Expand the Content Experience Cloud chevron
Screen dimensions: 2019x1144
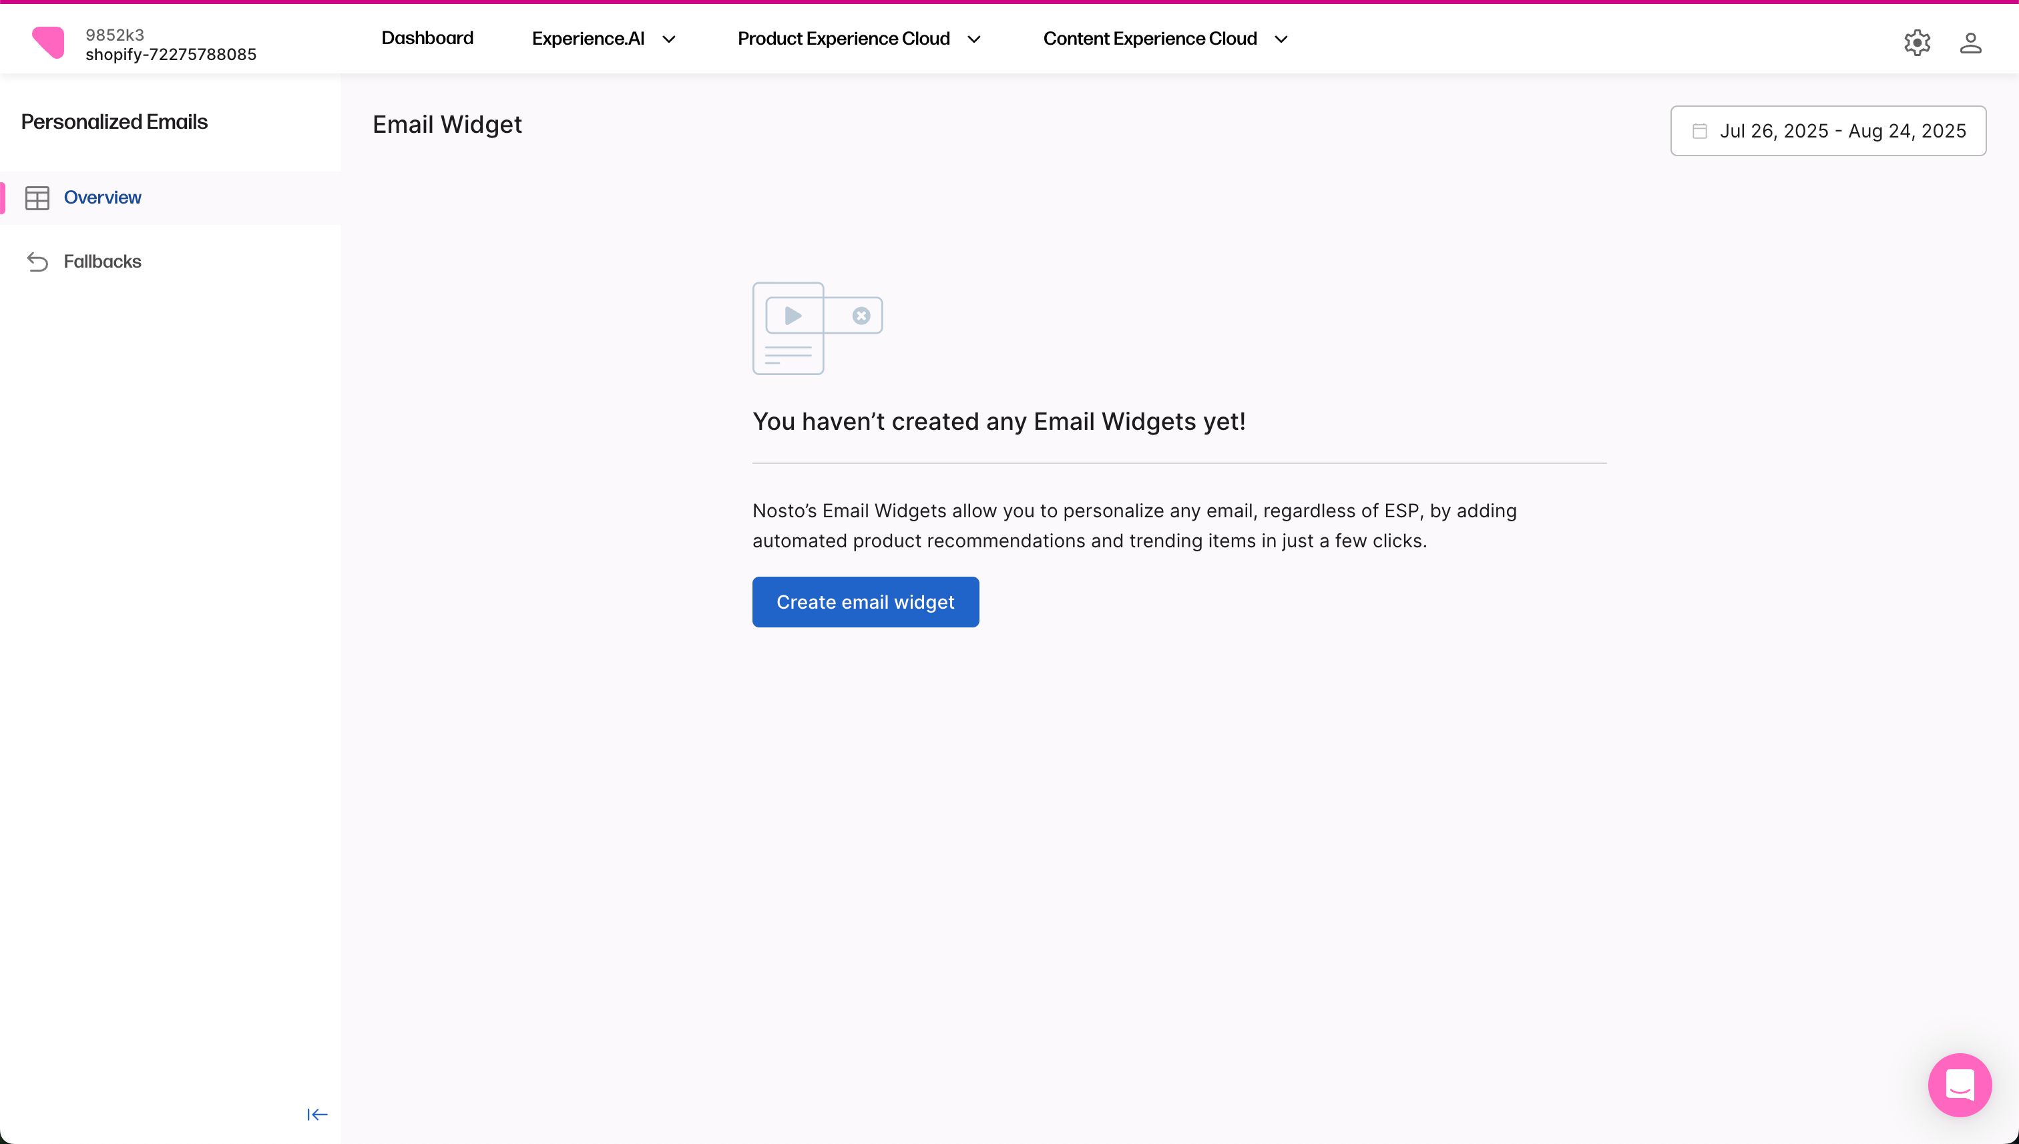click(x=1281, y=39)
